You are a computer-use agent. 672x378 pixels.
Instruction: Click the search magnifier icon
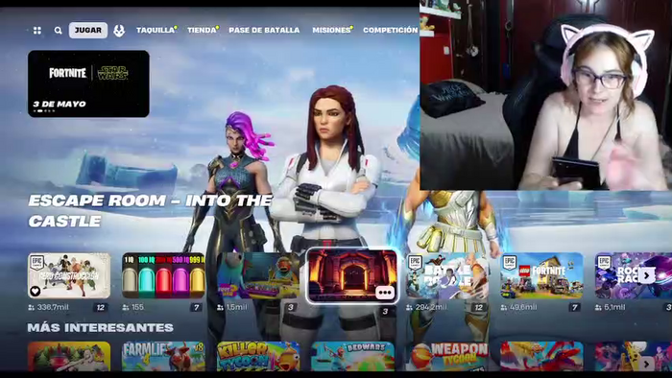58,31
